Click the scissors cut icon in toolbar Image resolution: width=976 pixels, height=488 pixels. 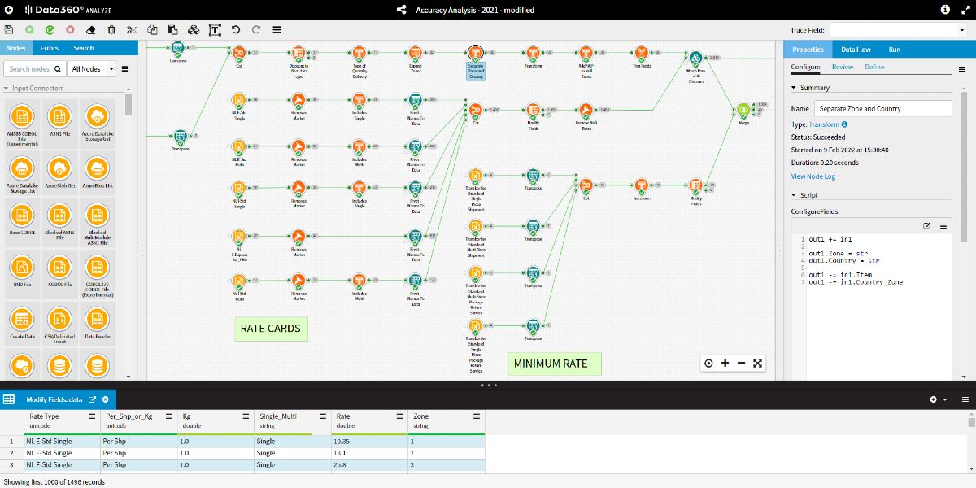(131, 29)
